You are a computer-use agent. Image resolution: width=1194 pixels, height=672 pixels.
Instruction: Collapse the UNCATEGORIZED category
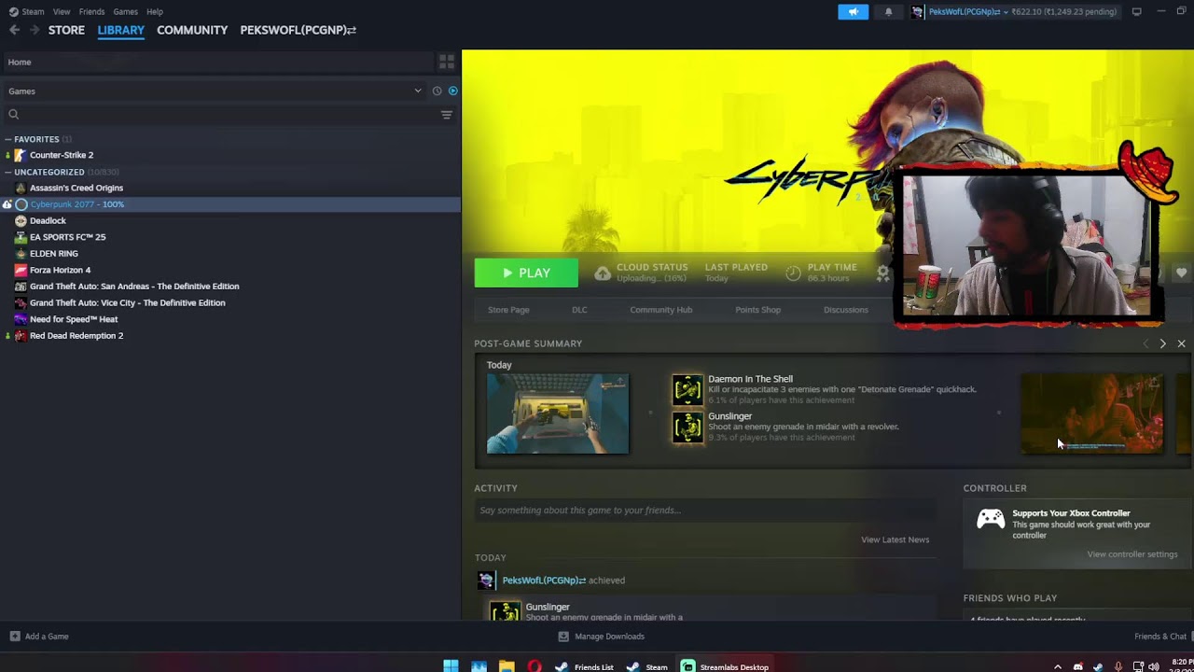pos(7,172)
